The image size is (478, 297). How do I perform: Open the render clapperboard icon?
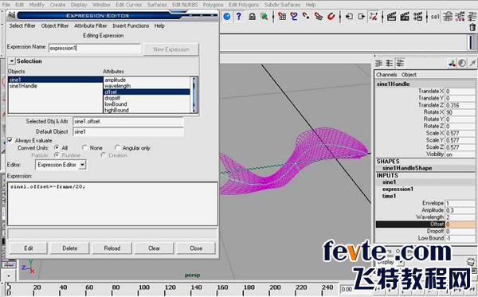click(x=391, y=17)
